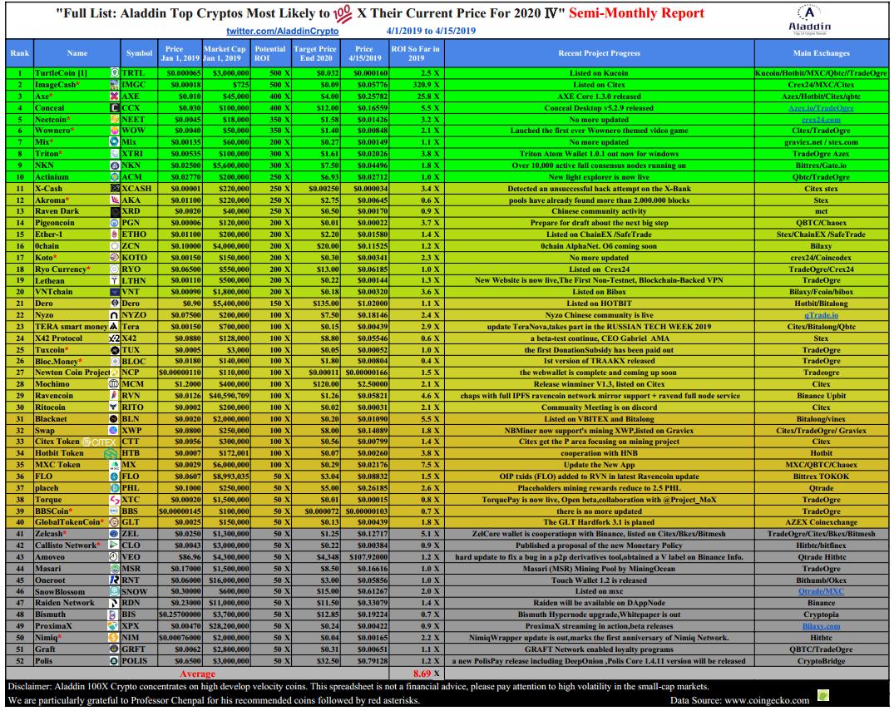Viewport: 894px width, 711px height.
Task: Click the red Axe coin icon
Action: (x=115, y=96)
